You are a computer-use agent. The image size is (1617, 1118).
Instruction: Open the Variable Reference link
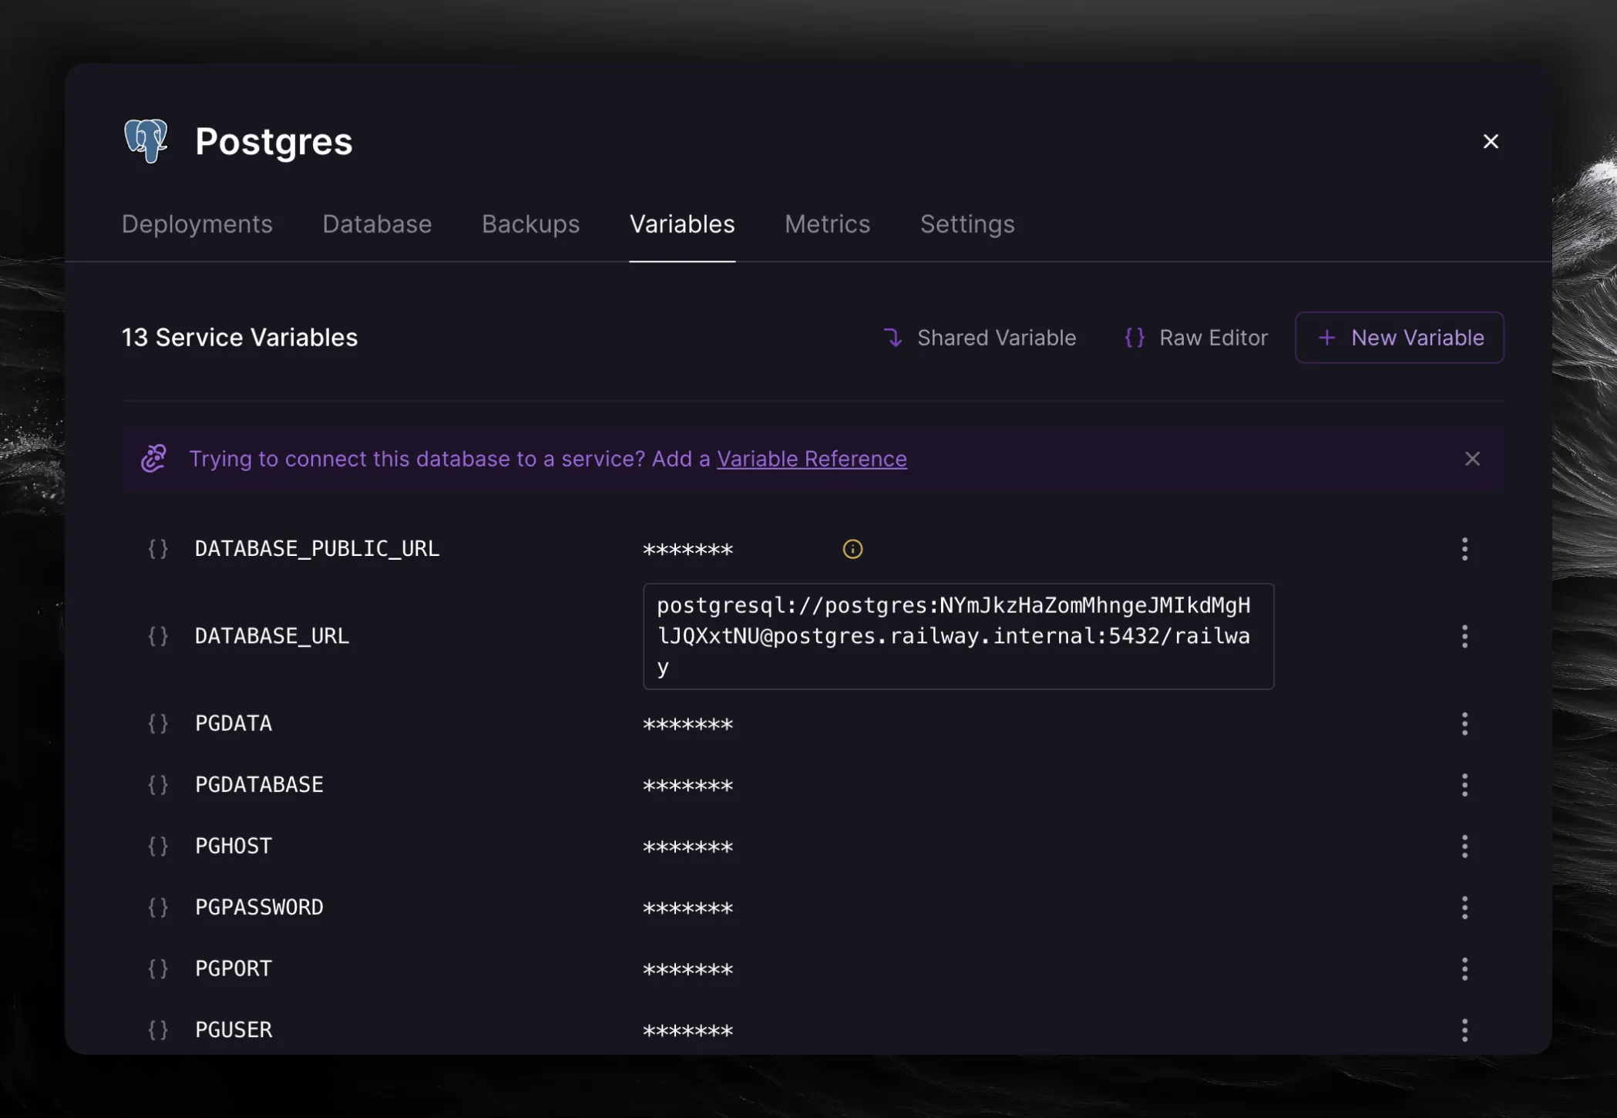812,459
